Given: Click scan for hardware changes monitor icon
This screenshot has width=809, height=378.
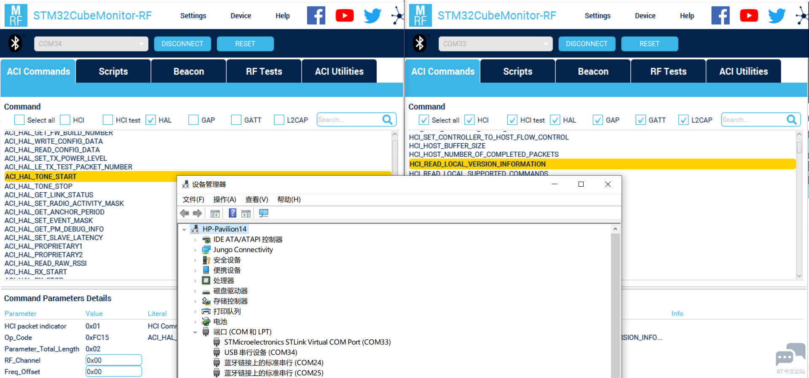Looking at the screenshot, I should pyautogui.click(x=264, y=213).
